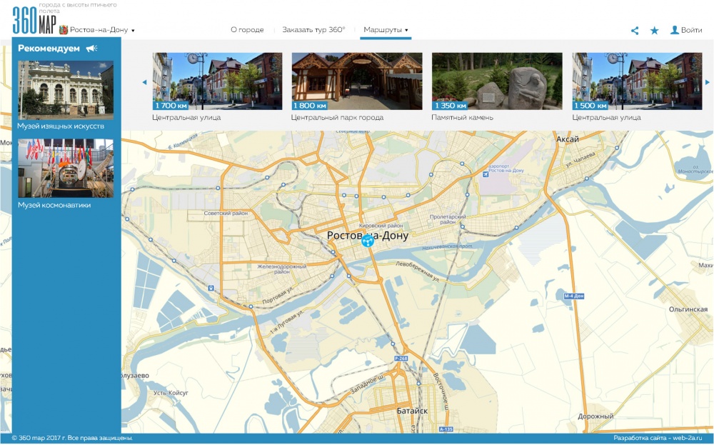The height and width of the screenshot is (445, 714).
Task: Select Заказать тур 360° menu item
Action: click(x=313, y=30)
